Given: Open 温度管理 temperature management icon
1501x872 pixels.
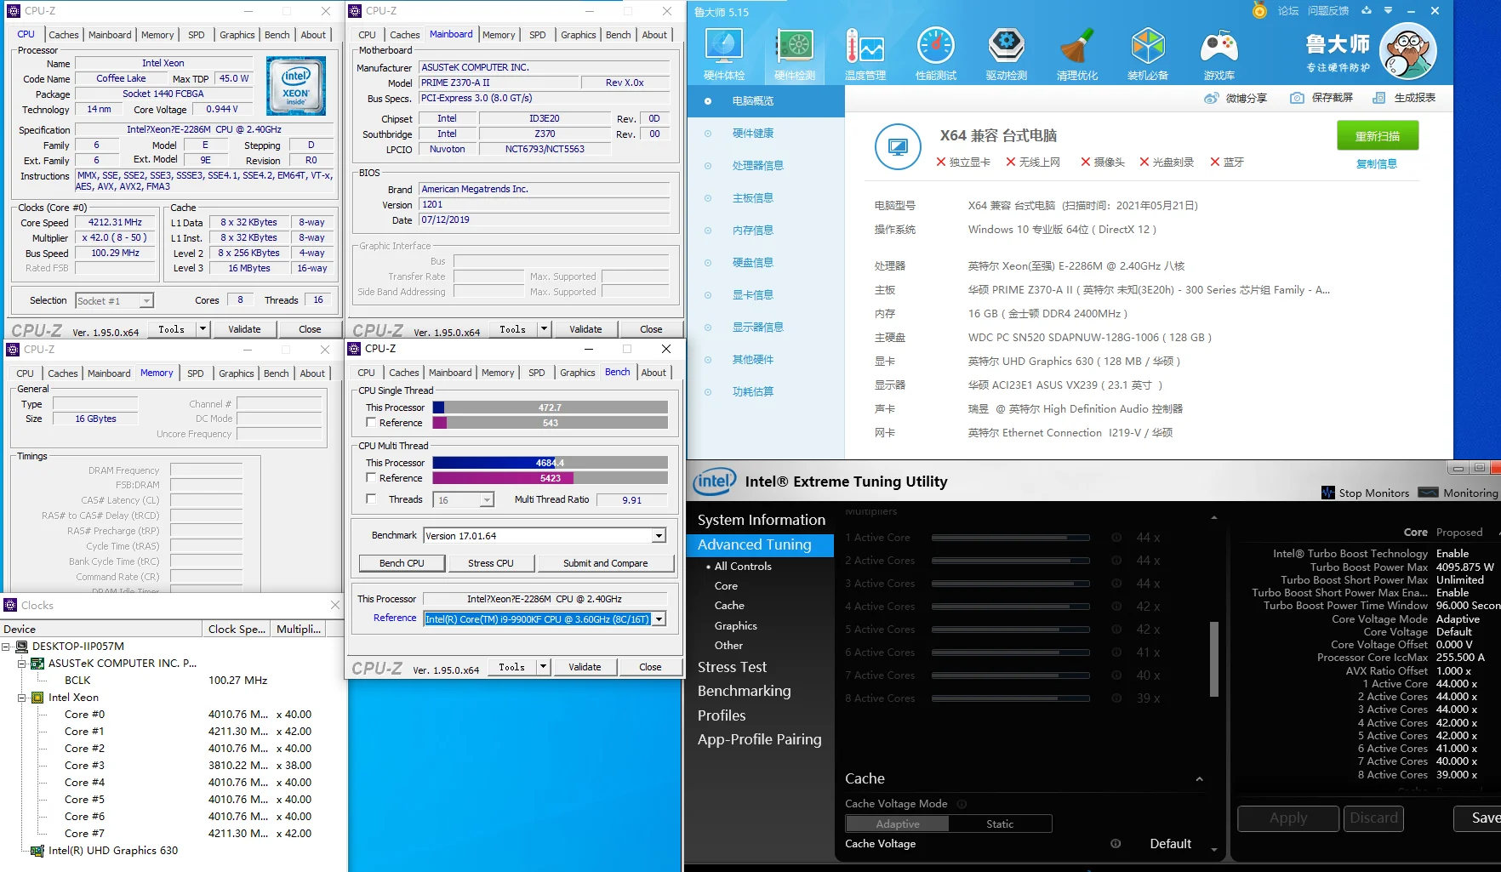Looking at the screenshot, I should point(865,48).
